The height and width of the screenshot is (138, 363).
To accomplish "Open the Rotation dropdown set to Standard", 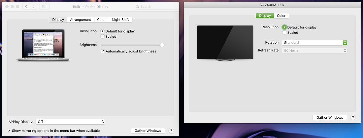I will (314, 43).
